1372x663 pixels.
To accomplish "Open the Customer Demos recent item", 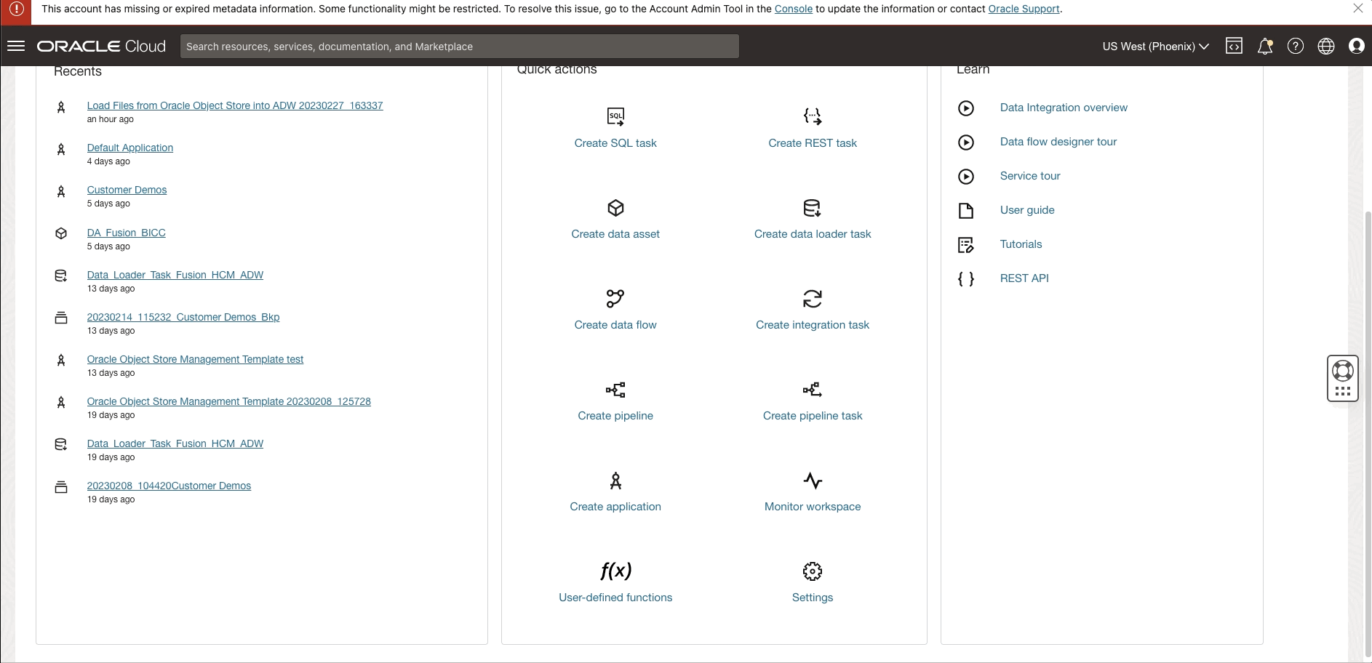I will click(127, 190).
